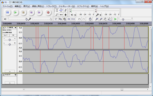Select the Envelope tool

tap(61, 10)
